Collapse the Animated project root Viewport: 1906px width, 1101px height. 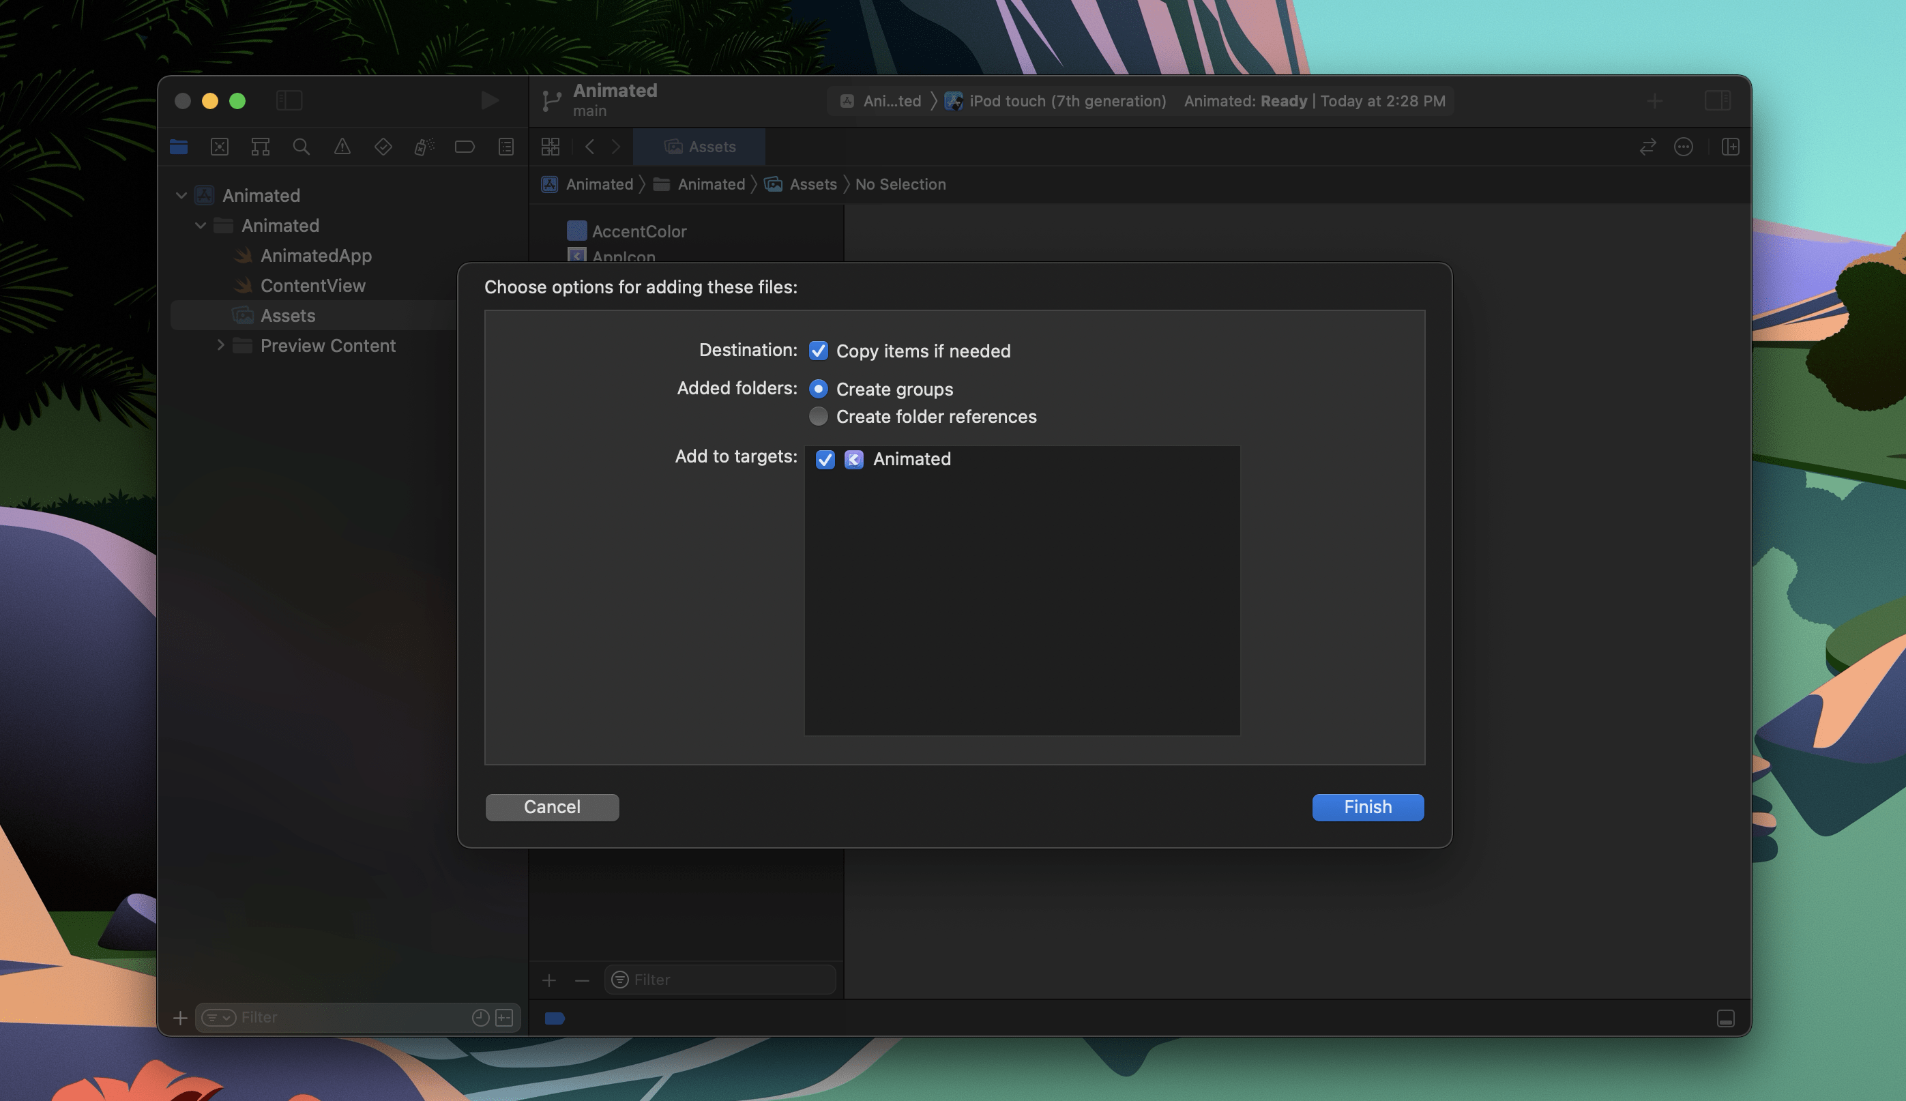(x=181, y=196)
